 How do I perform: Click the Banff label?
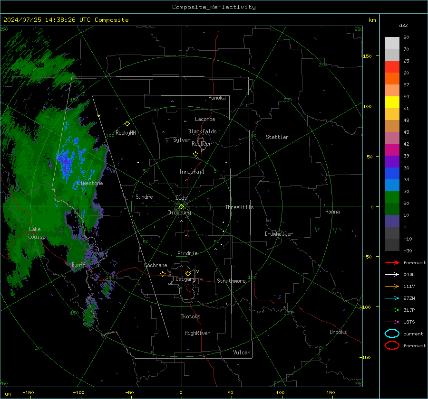78,265
